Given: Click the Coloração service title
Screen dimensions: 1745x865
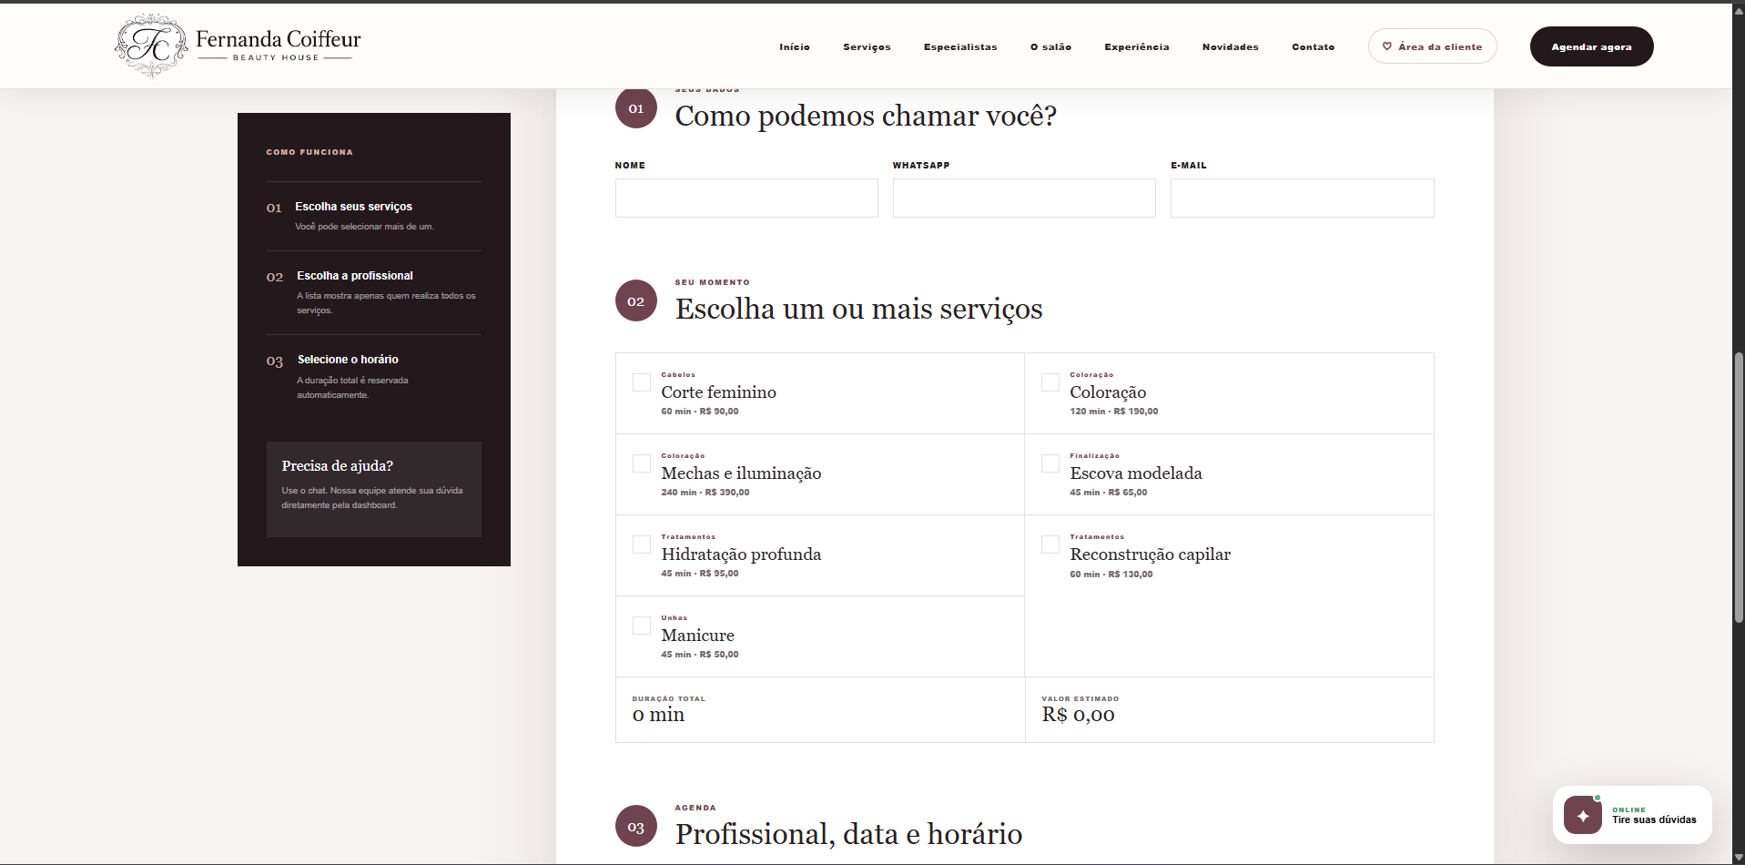Looking at the screenshot, I should [x=1108, y=392].
